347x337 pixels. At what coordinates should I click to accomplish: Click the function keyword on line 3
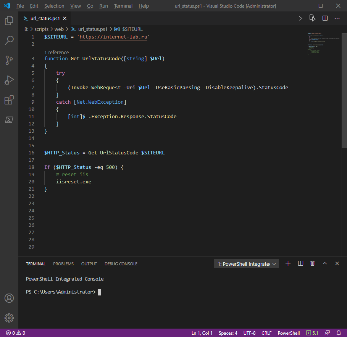tap(56, 59)
